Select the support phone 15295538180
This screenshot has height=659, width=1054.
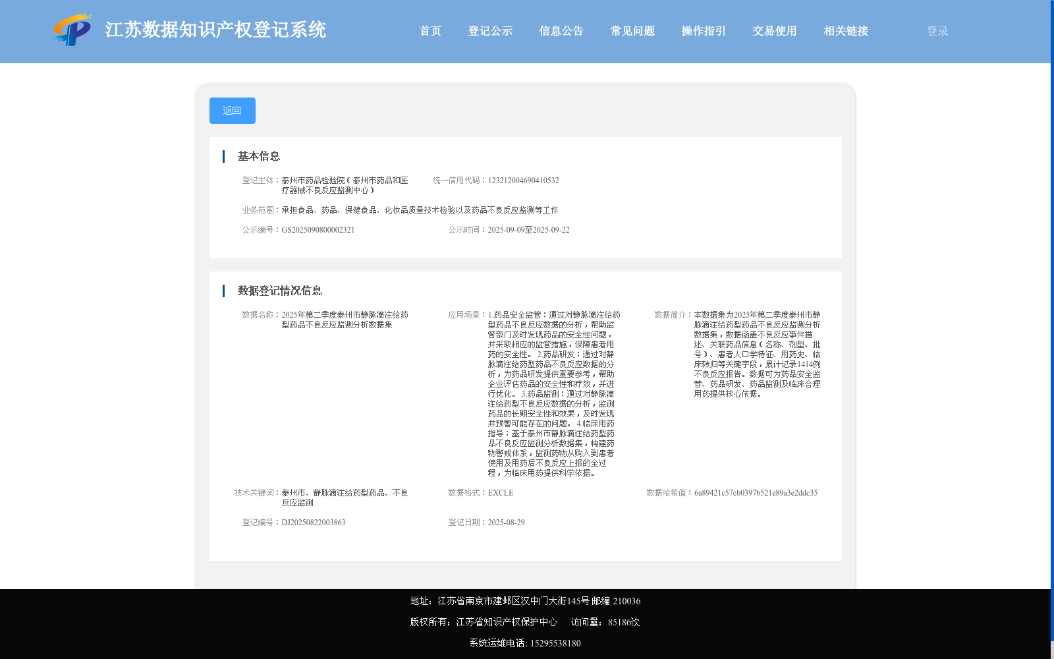click(555, 643)
